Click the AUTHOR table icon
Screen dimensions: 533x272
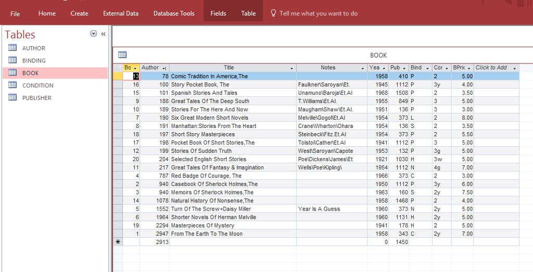(12, 48)
